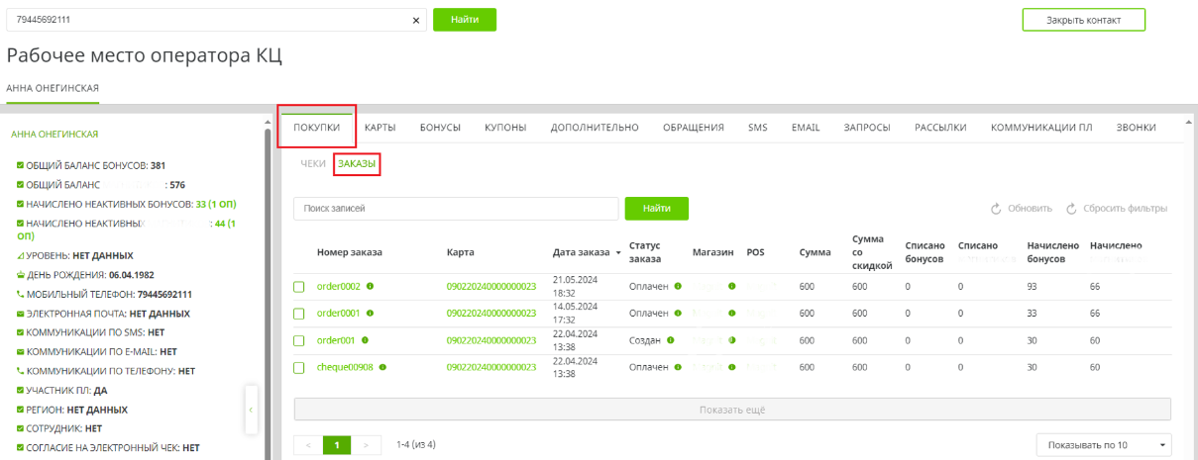Collapse left panel with arrow handle
Image resolution: width=1198 pixels, height=460 pixels.
point(251,409)
